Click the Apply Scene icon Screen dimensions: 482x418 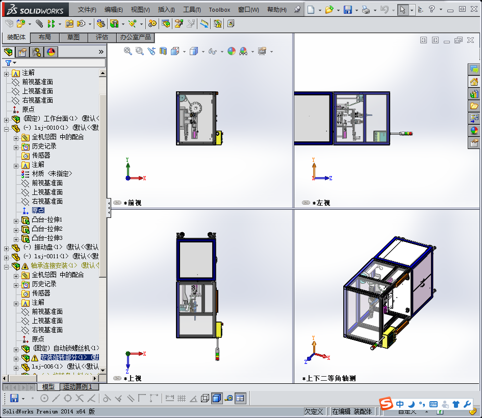243,51
